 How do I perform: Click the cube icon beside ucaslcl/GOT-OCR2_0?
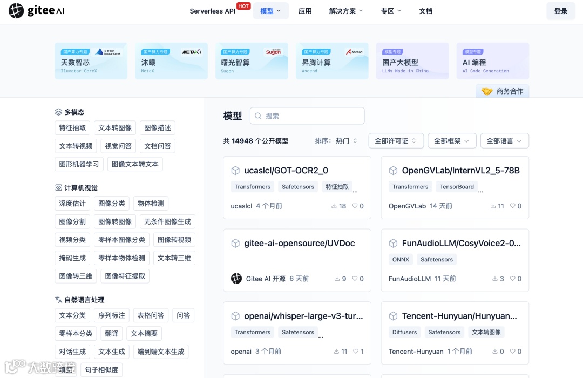point(235,171)
